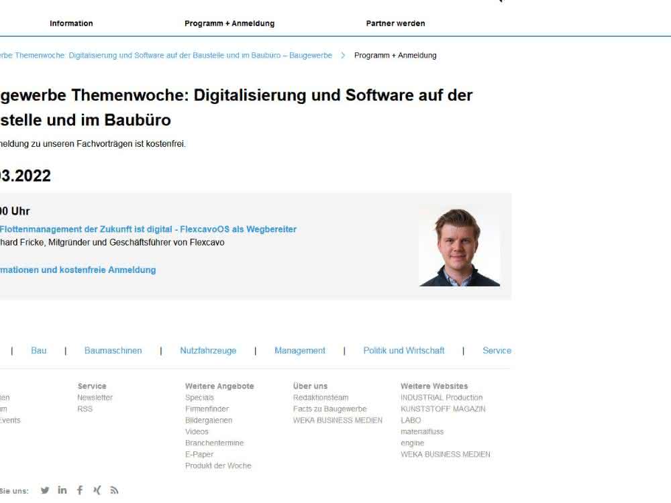Click the speaker portrait photo
The image size is (671, 503).
pyautogui.click(x=460, y=247)
